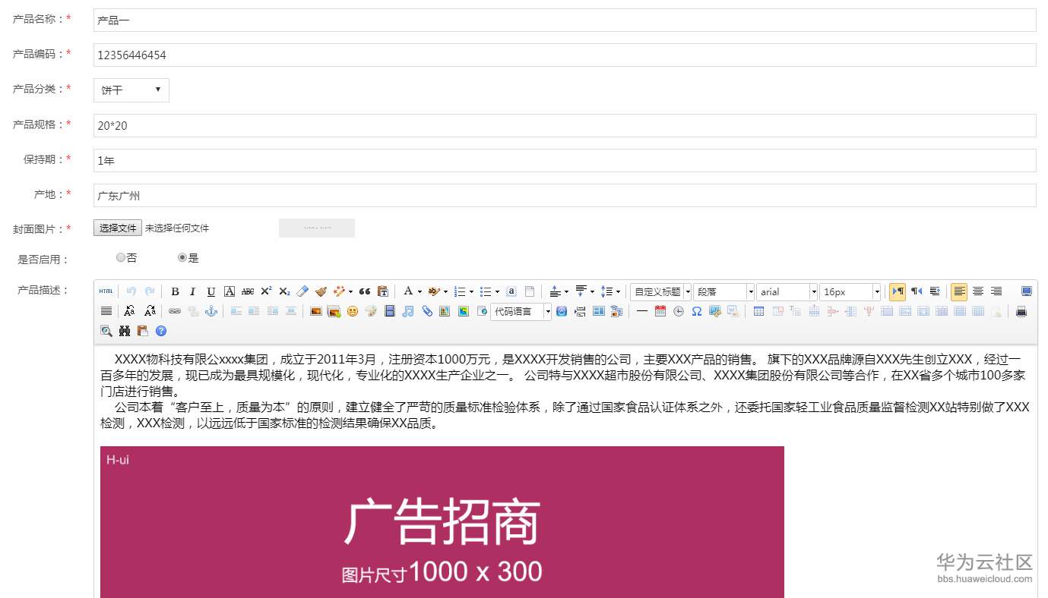
Task: Insert a hyperlink with chain icon
Action: 175,311
